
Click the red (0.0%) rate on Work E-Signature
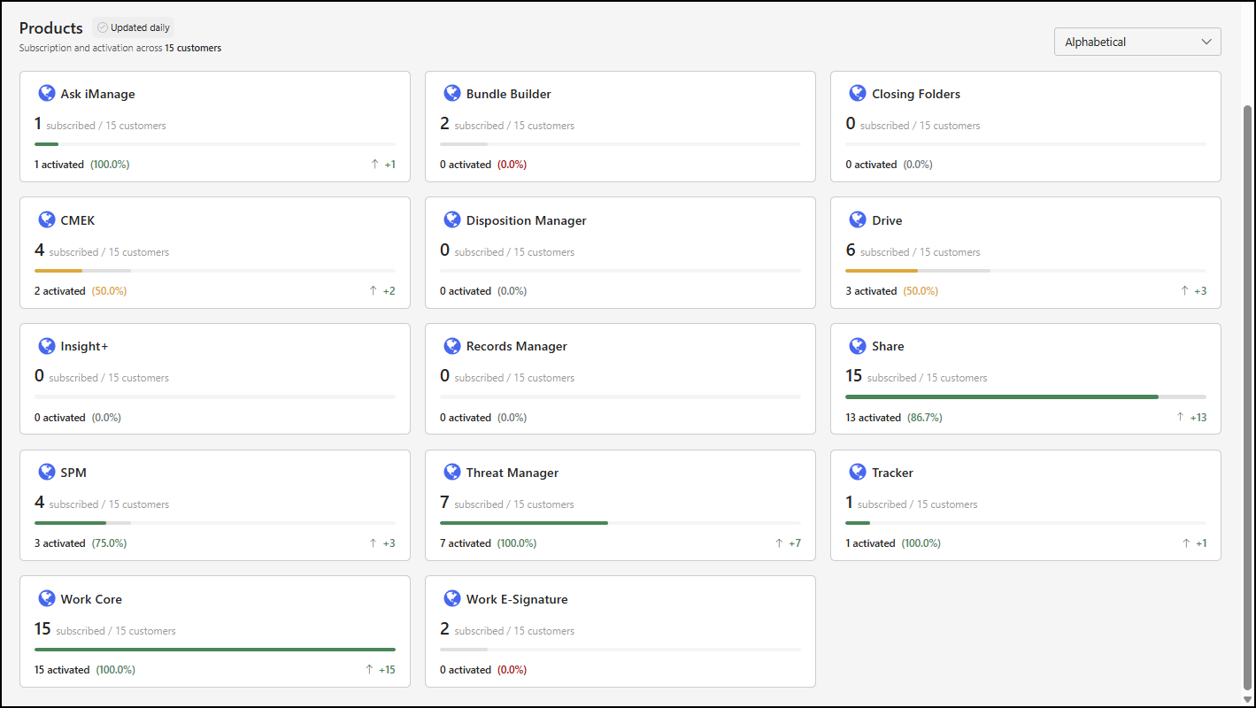[x=512, y=670]
